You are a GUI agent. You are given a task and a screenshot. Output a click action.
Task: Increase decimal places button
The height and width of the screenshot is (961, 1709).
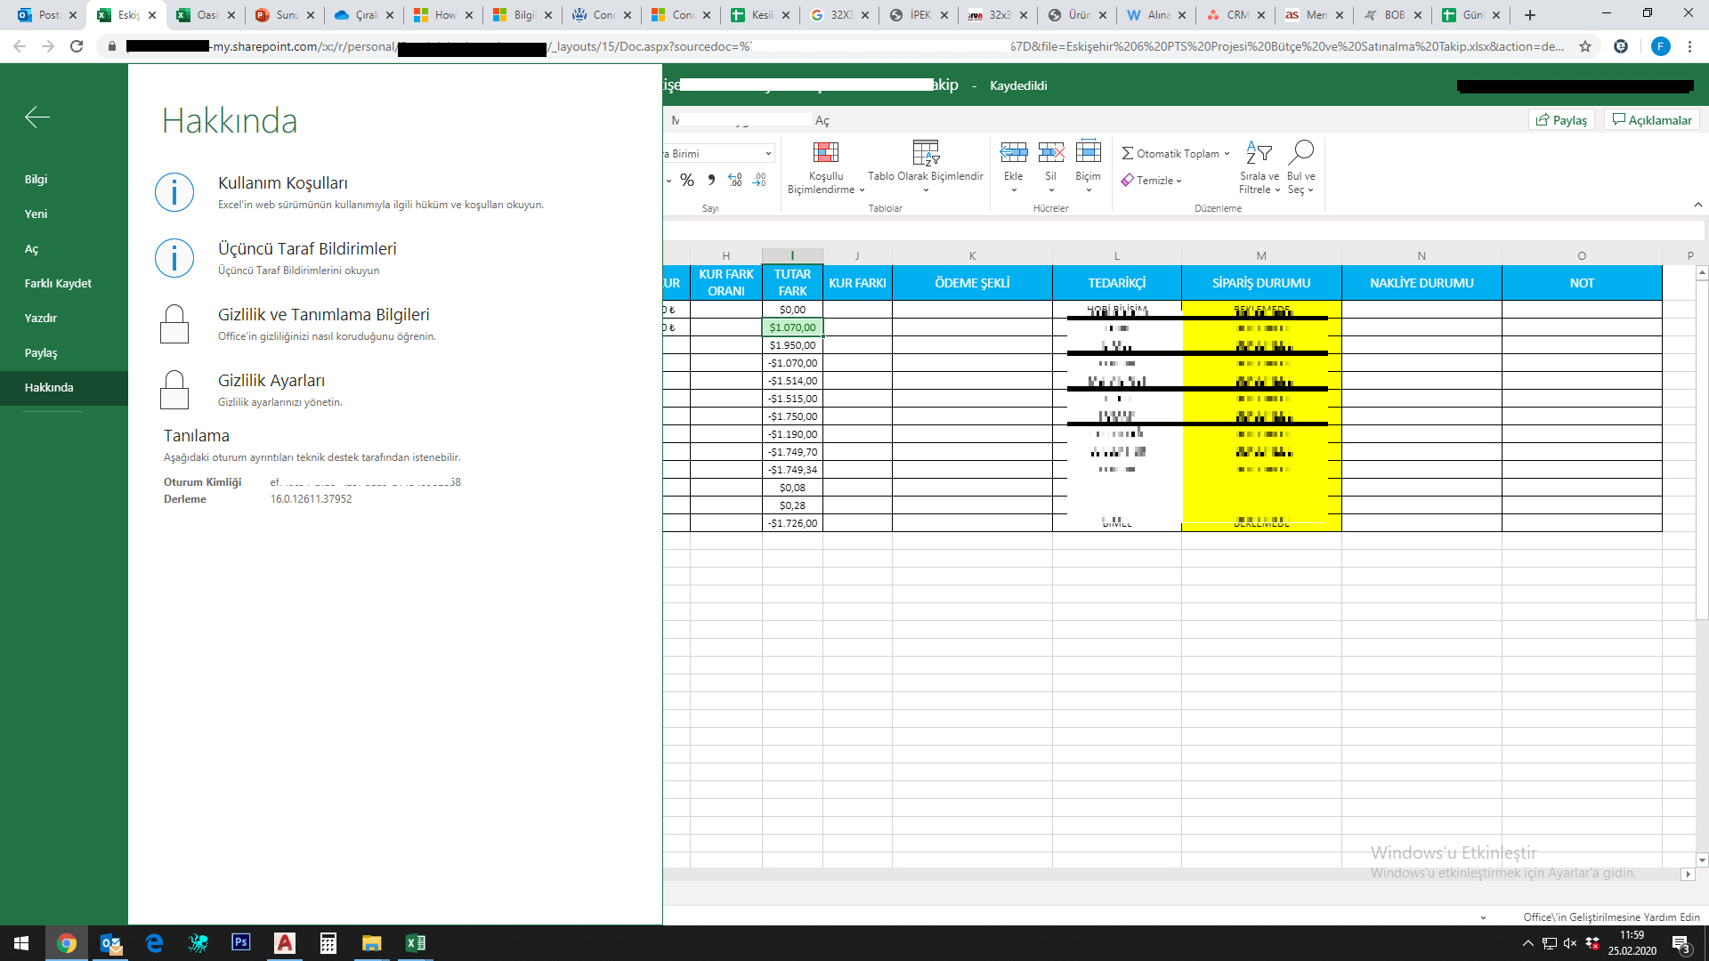[x=735, y=180]
